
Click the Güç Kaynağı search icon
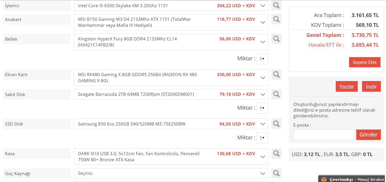[276, 173]
